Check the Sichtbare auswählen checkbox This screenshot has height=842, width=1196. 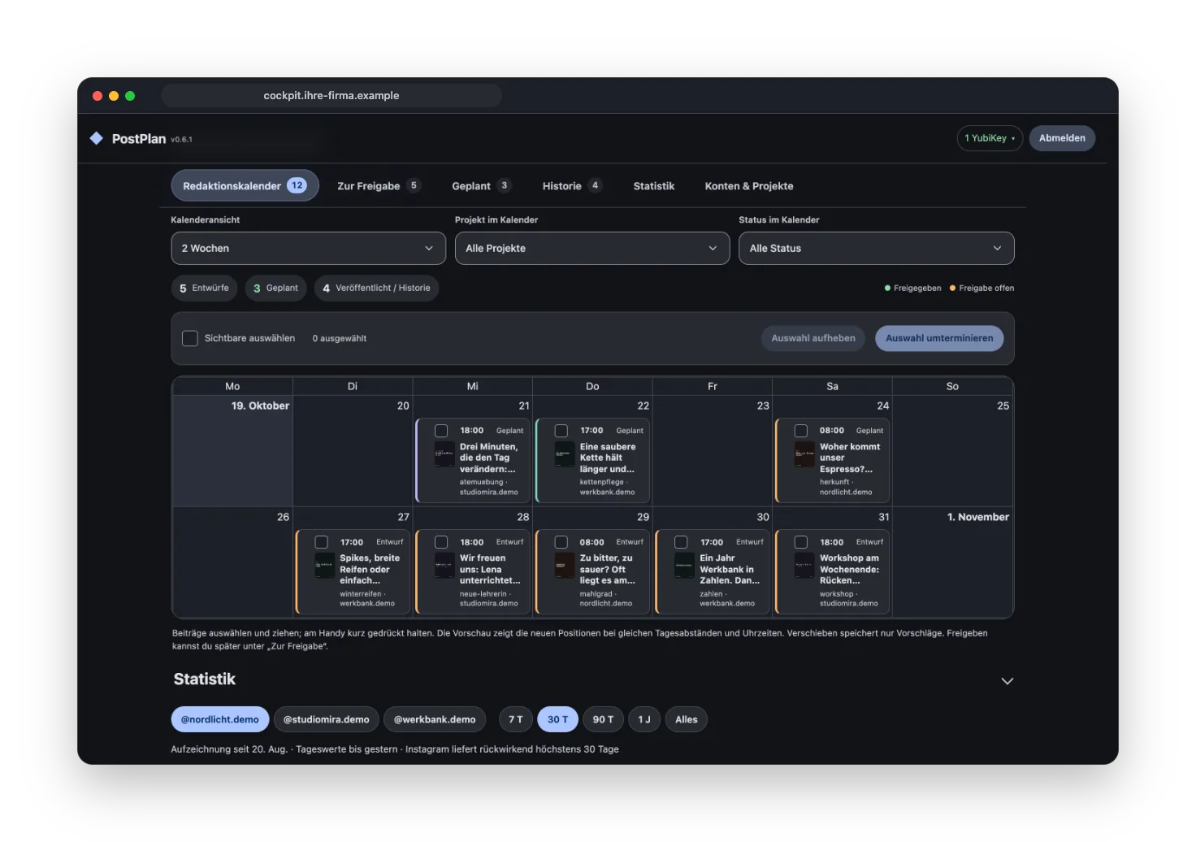click(x=190, y=338)
